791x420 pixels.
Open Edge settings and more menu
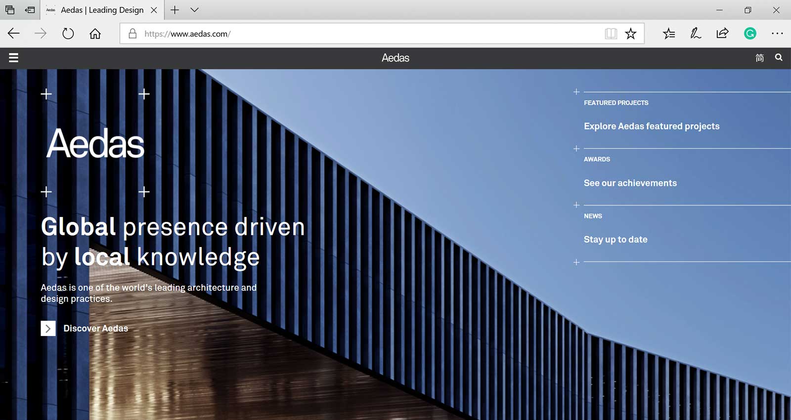point(777,34)
